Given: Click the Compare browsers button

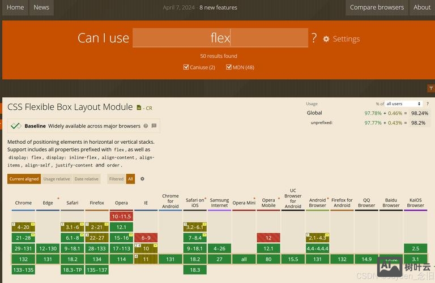Looking at the screenshot, I should coord(377,7).
